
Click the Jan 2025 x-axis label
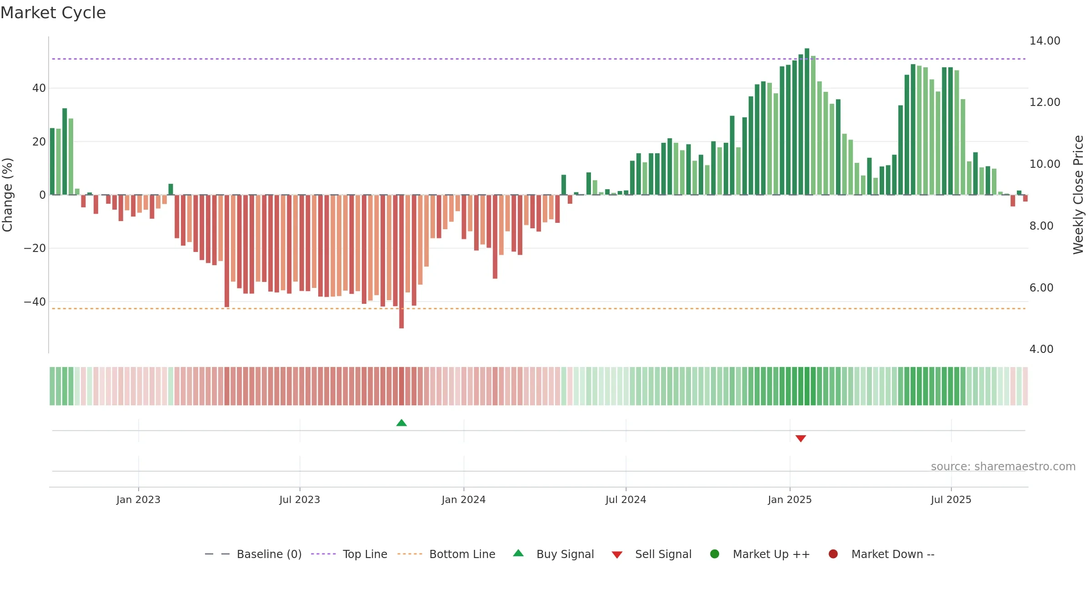790,500
